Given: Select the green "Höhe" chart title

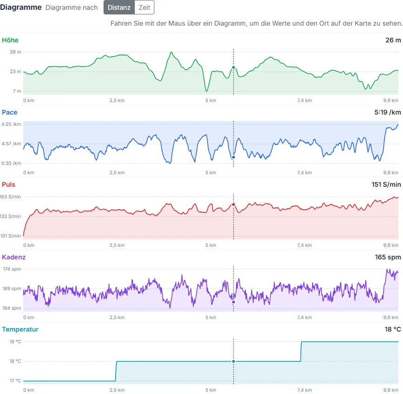Looking at the screenshot, I should 10,40.
